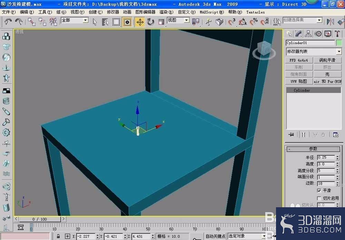345x240 pixels.
Task: Toggle the 3D Snaps magnet
Action: point(232,22)
